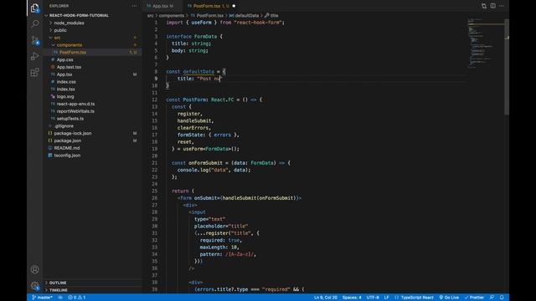
Task: Click the master branch indicator
Action: click(x=43, y=298)
